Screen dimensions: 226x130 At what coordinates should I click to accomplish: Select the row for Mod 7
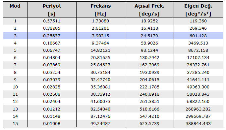coord(113,65)
